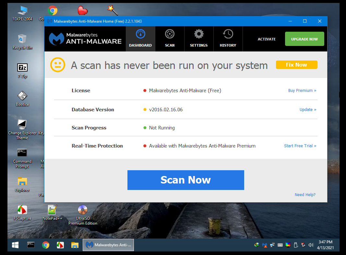Select the 10XPE-2004 desktop icon
Image resolution: width=346 pixels, height=255 pixels.
pyautogui.click(x=22, y=14)
